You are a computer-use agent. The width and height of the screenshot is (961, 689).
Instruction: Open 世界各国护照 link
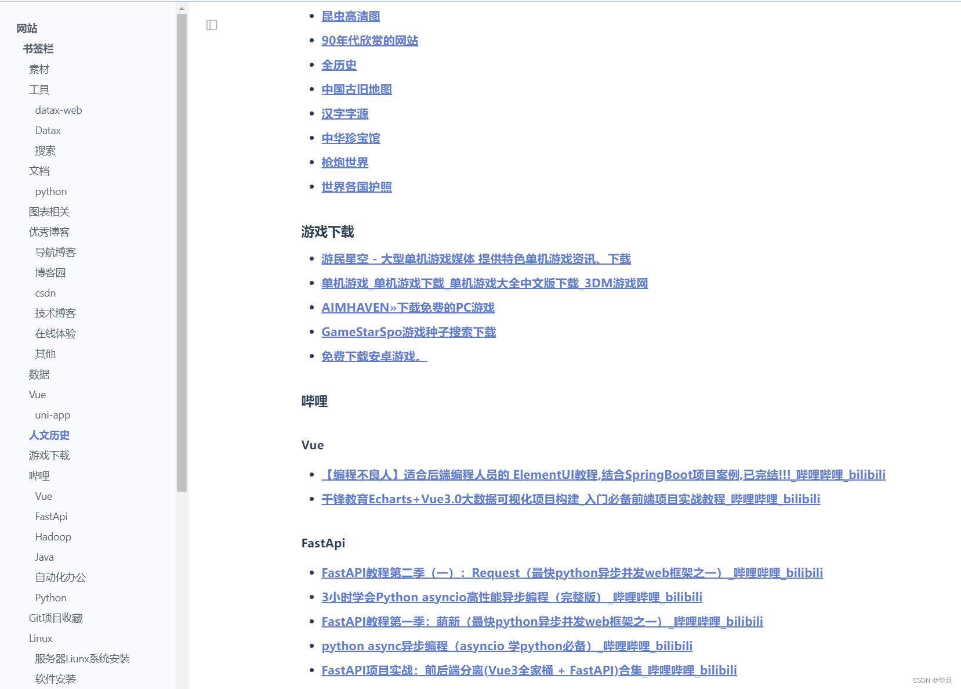[357, 187]
